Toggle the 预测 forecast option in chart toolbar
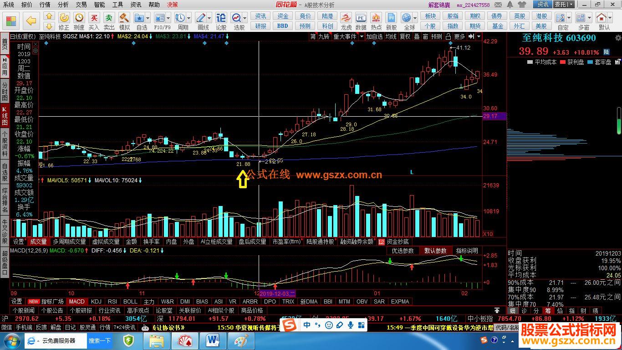The image size is (622, 350). pyautogui.click(x=436, y=36)
